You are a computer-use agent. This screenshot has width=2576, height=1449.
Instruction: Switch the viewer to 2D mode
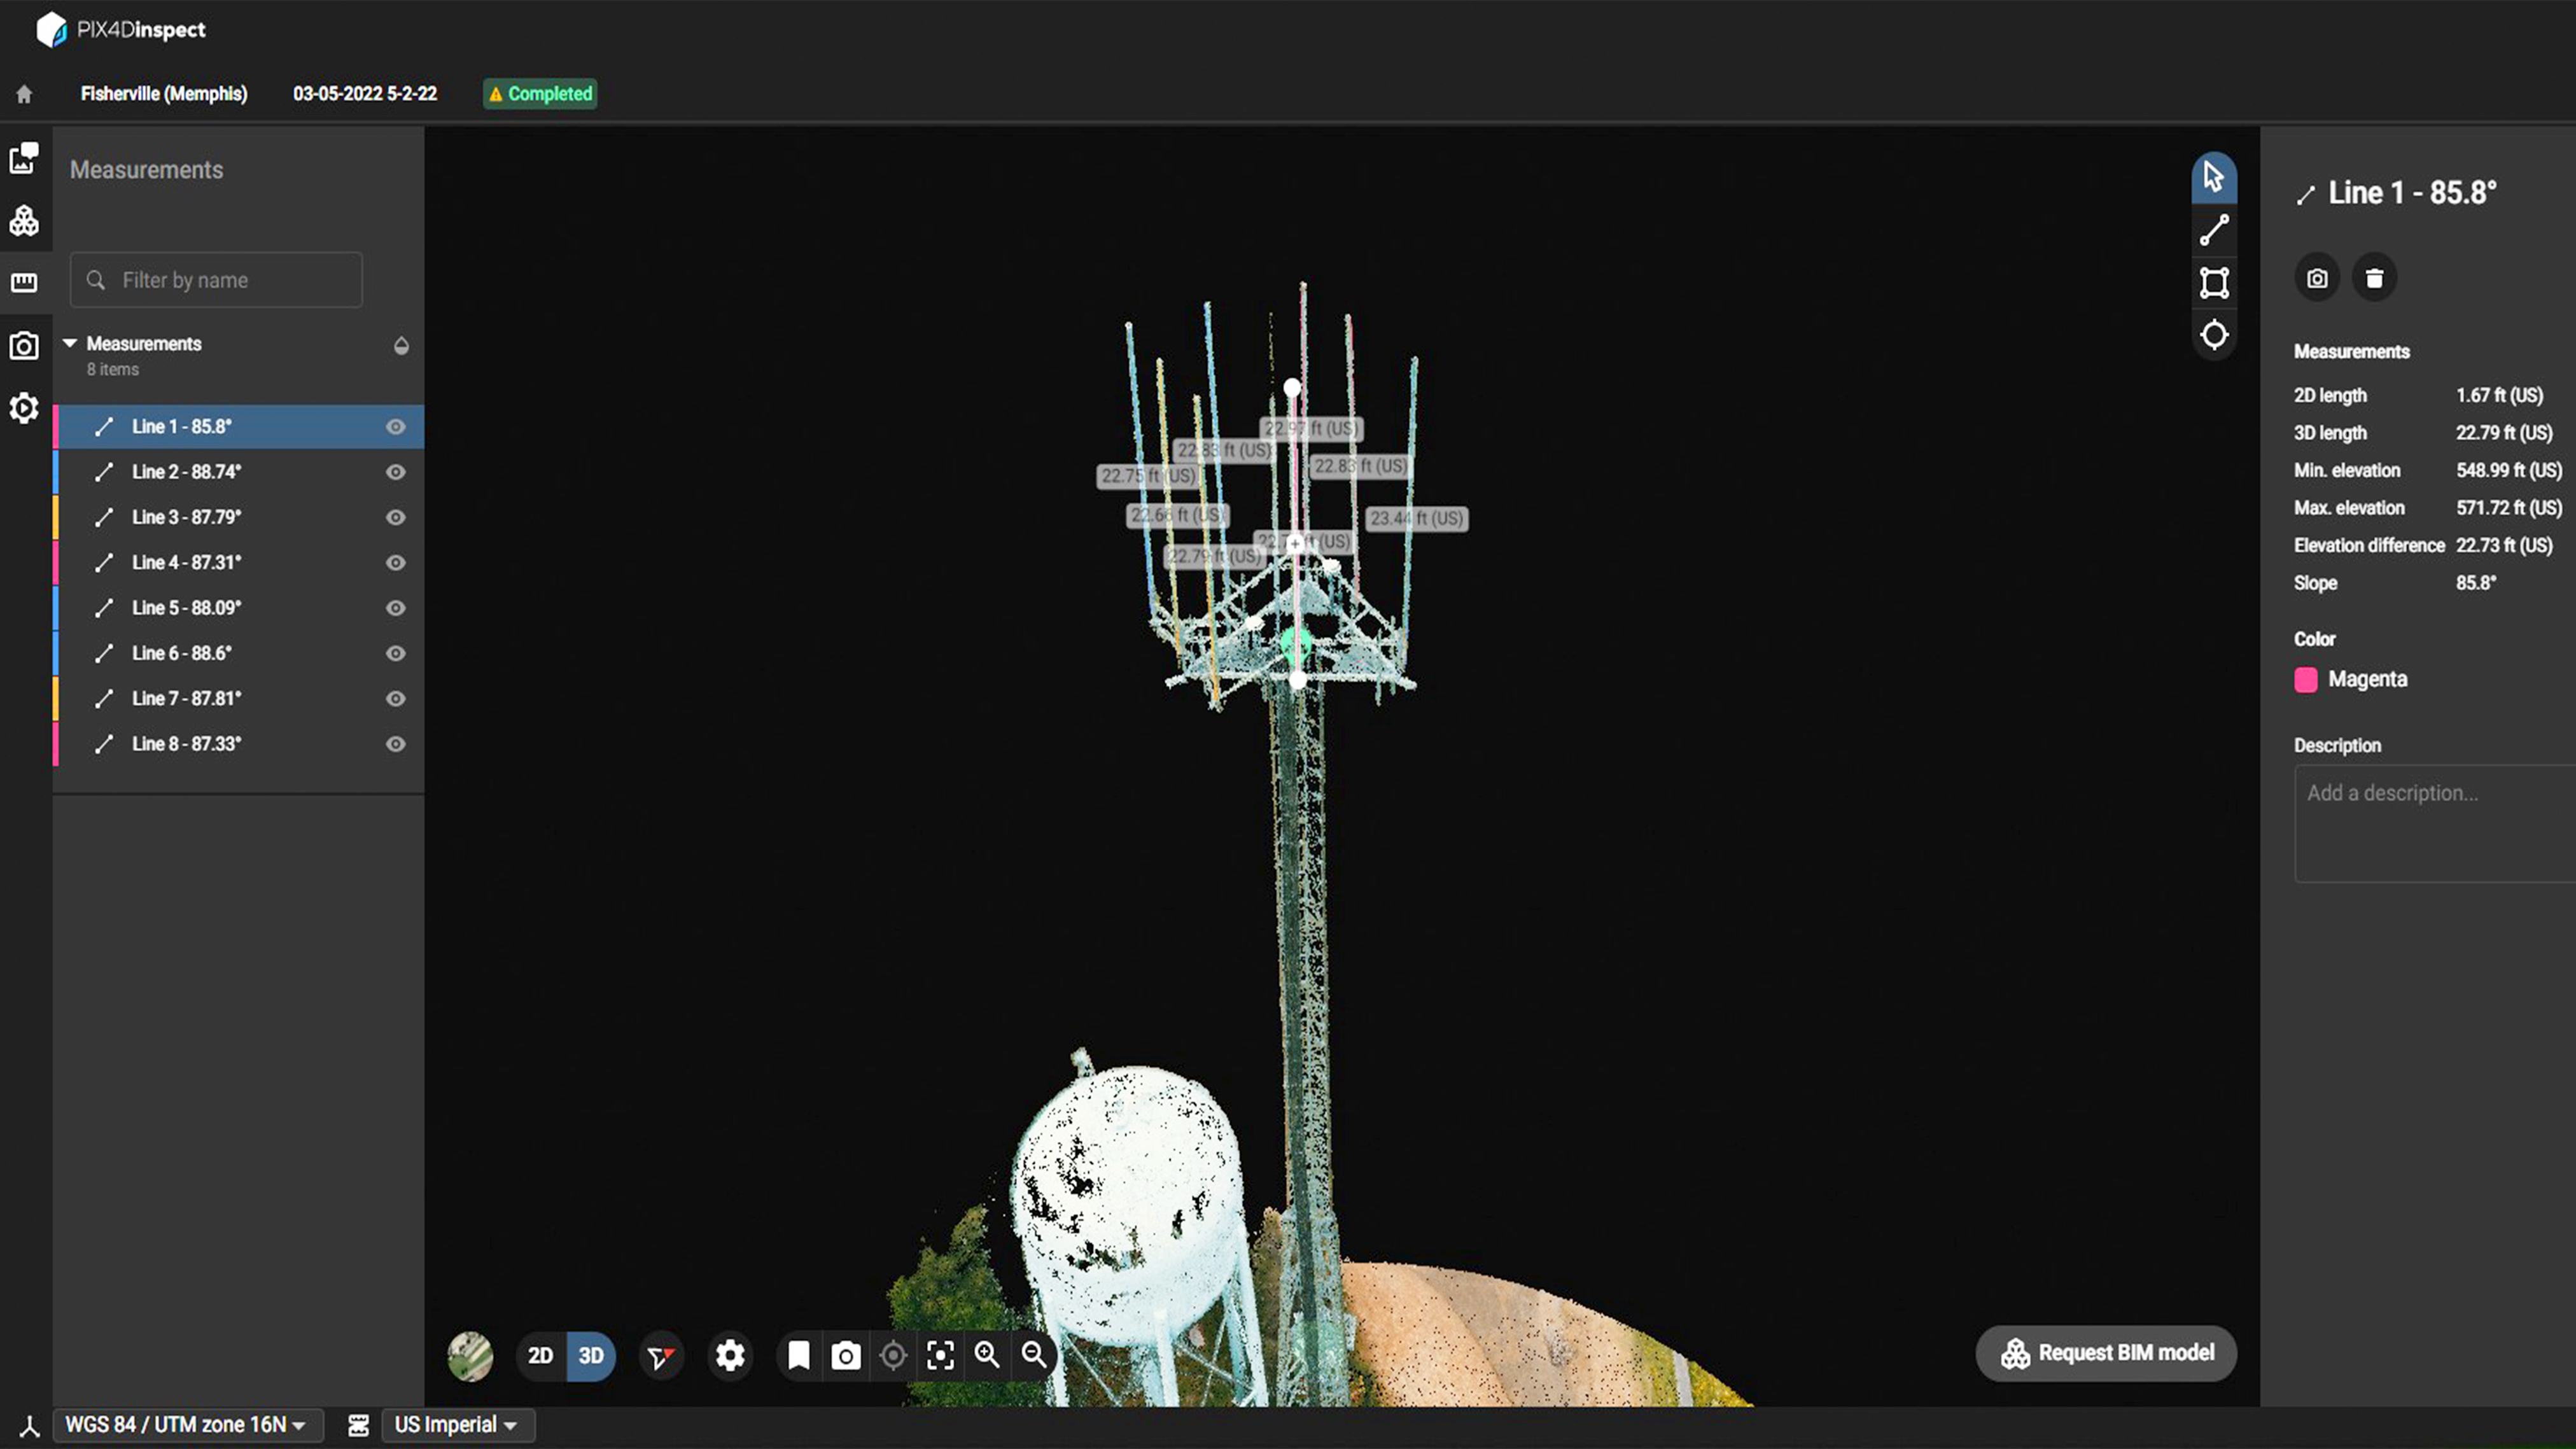pyautogui.click(x=540, y=1355)
